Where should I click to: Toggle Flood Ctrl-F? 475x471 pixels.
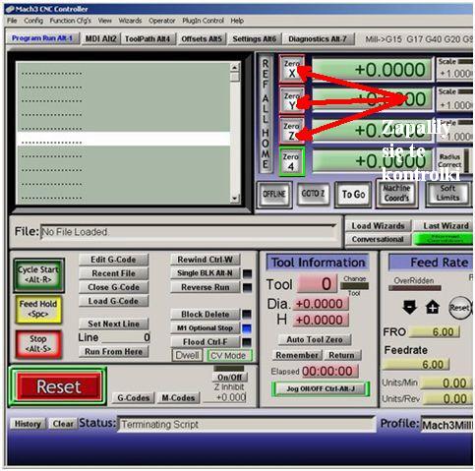pos(205,342)
